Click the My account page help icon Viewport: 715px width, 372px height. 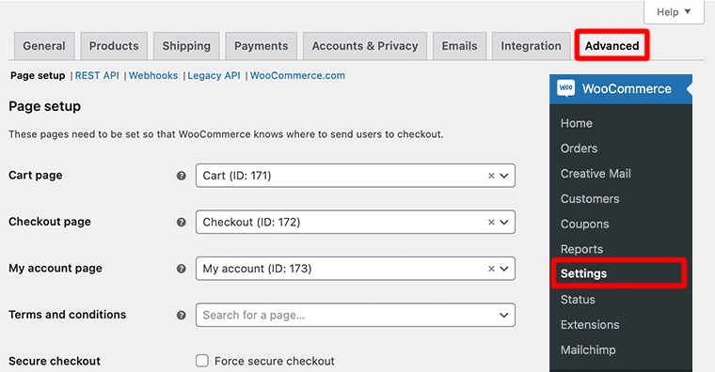(x=182, y=269)
